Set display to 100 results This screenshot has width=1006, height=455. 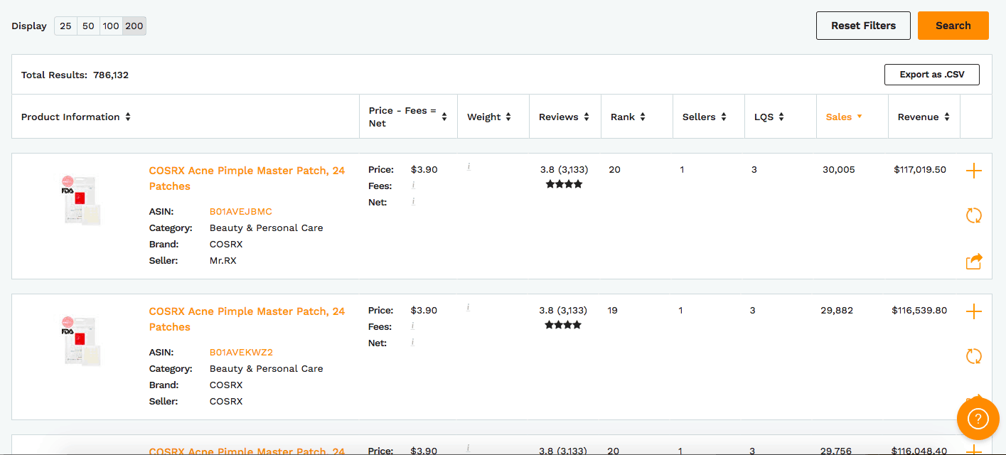click(111, 26)
